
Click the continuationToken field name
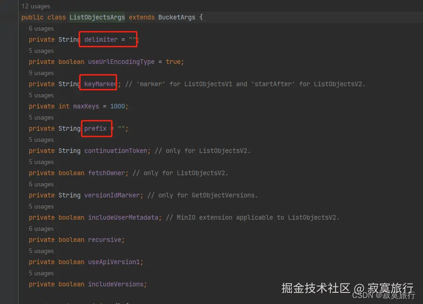point(116,151)
